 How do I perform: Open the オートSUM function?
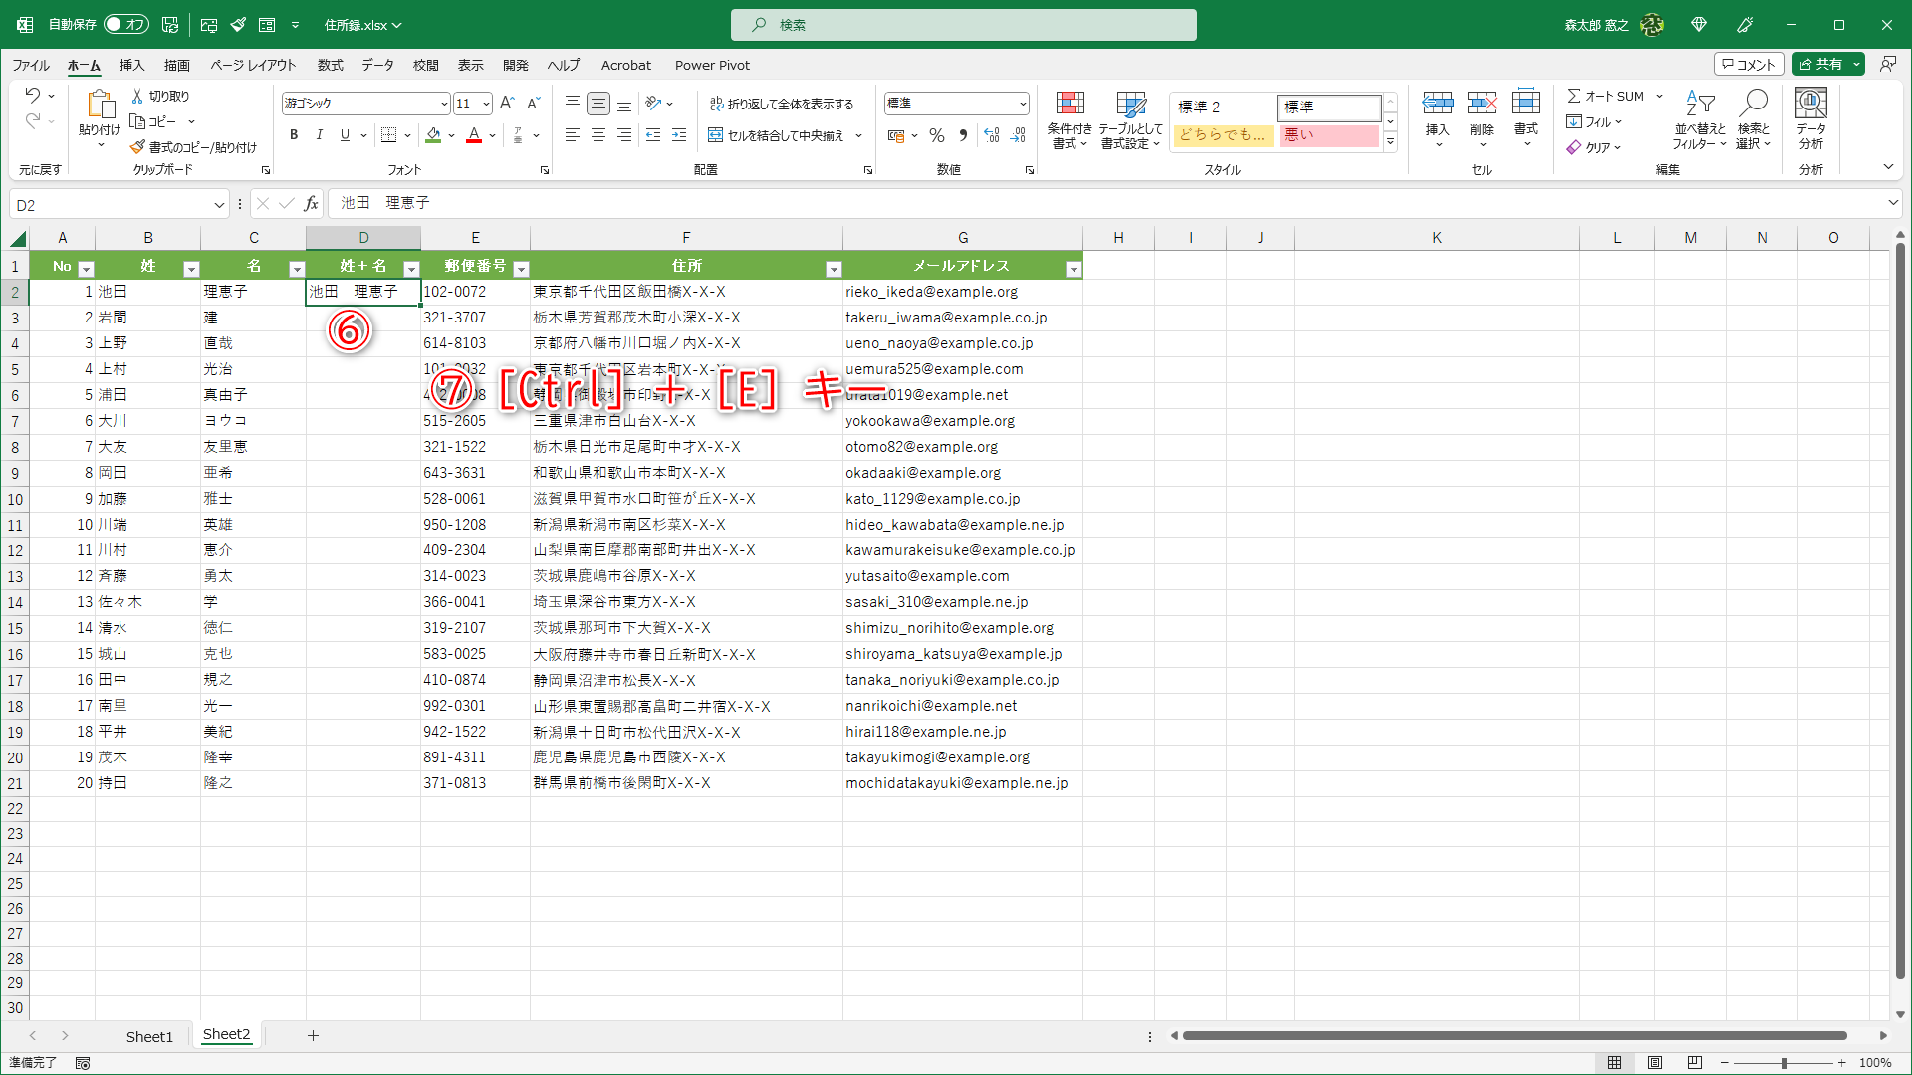click(x=1605, y=96)
